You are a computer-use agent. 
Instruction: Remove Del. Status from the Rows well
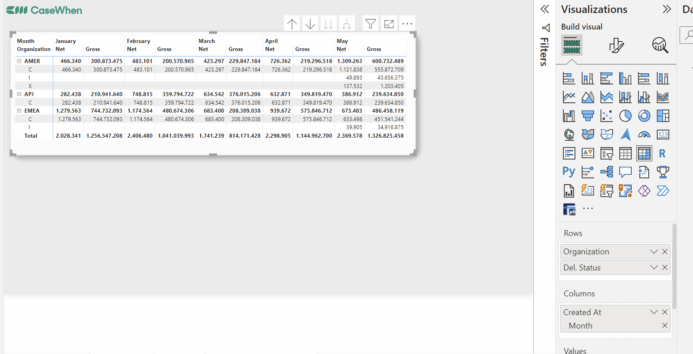665,267
